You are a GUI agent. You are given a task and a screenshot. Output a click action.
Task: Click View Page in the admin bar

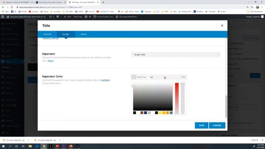click(77, 17)
